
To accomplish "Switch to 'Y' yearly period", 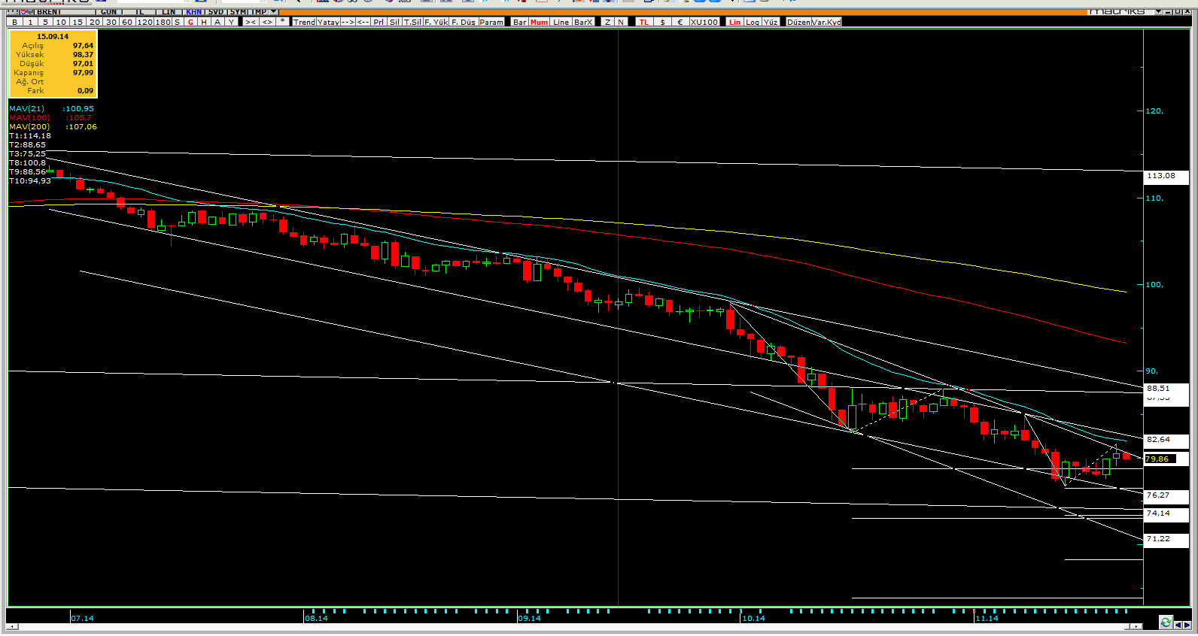I will [231, 22].
